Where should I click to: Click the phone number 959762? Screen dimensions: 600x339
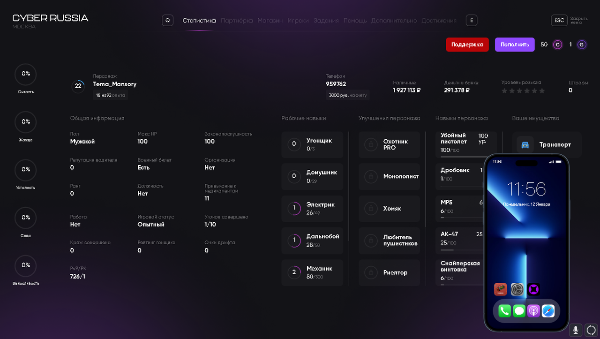[336, 84]
